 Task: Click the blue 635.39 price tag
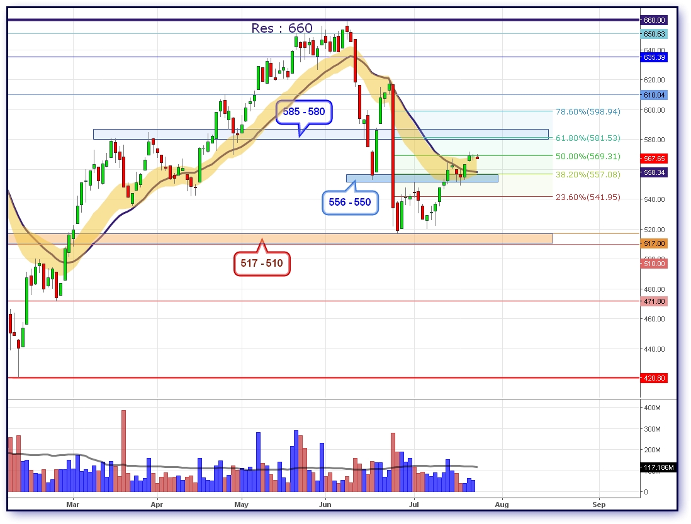coord(654,57)
